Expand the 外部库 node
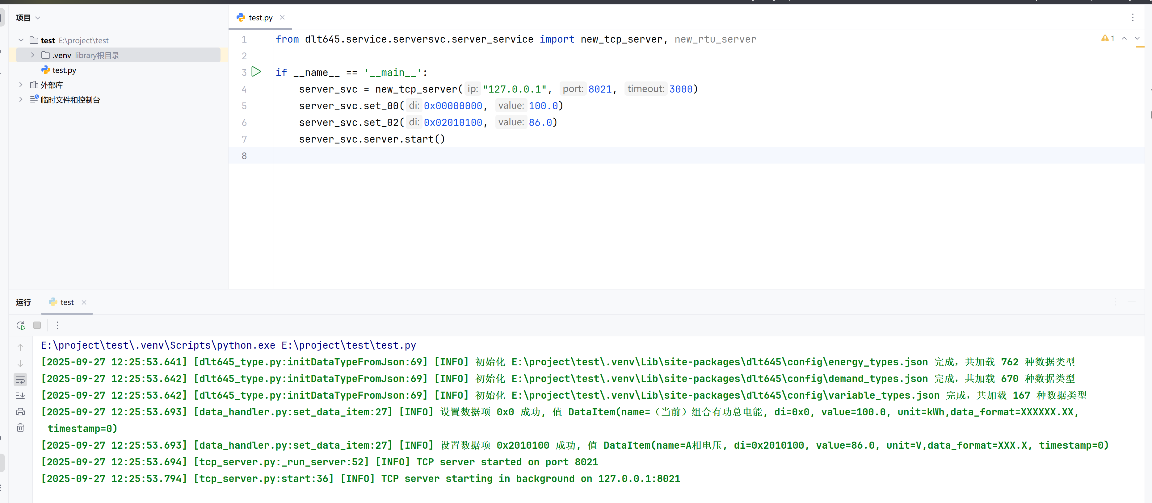The width and height of the screenshot is (1152, 503). coord(21,85)
